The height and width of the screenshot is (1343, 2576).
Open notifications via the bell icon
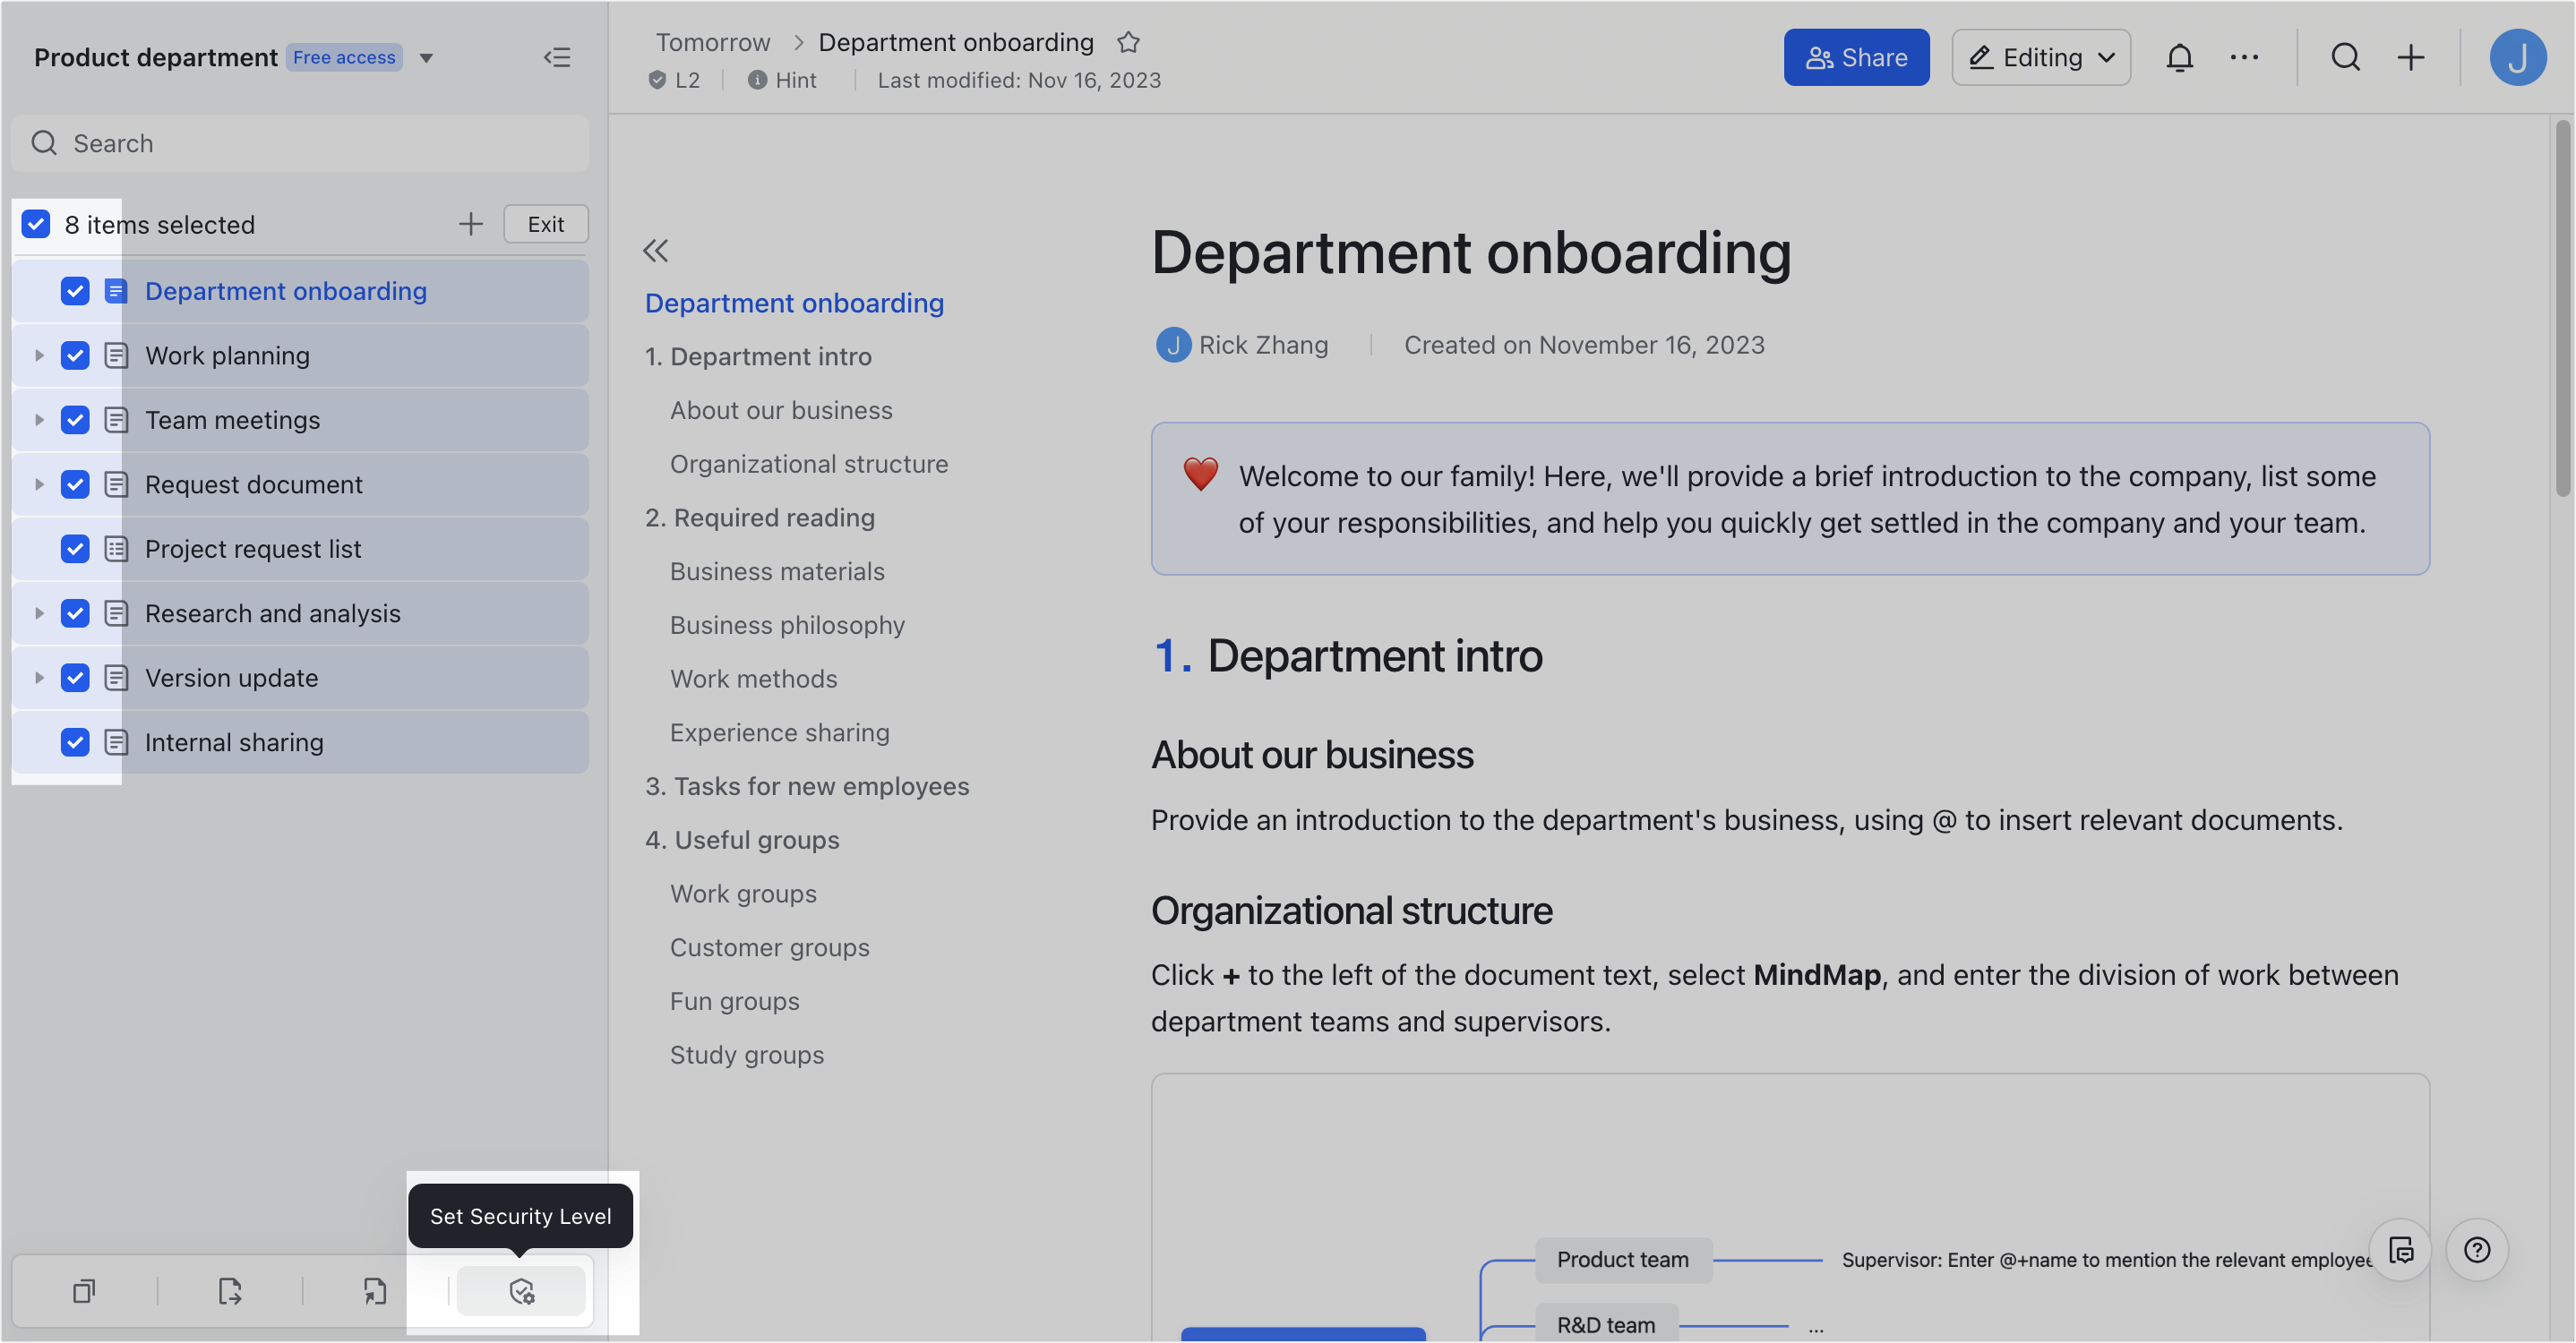click(2180, 57)
